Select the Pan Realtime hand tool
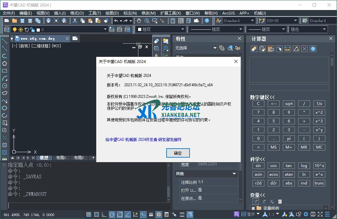337x219 pixels. coord(139,21)
